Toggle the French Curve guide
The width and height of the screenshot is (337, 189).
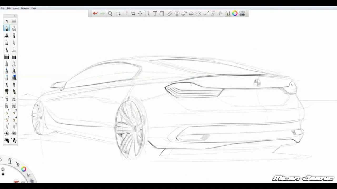[184, 13]
